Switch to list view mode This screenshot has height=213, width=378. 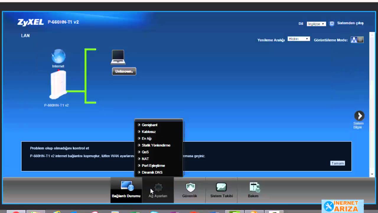coord(360,40)
